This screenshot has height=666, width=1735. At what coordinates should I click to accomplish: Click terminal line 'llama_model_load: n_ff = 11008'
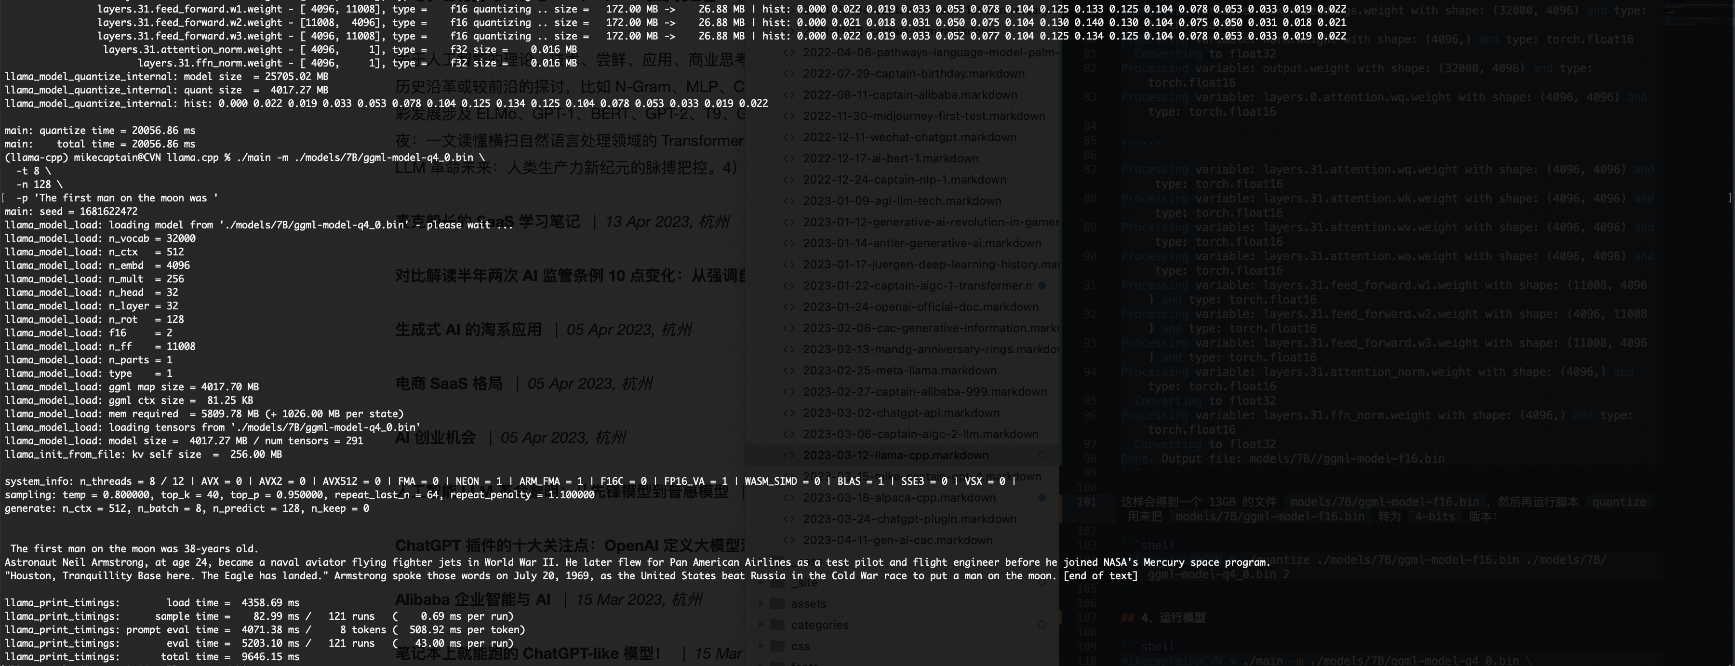(x=100, y=346)
